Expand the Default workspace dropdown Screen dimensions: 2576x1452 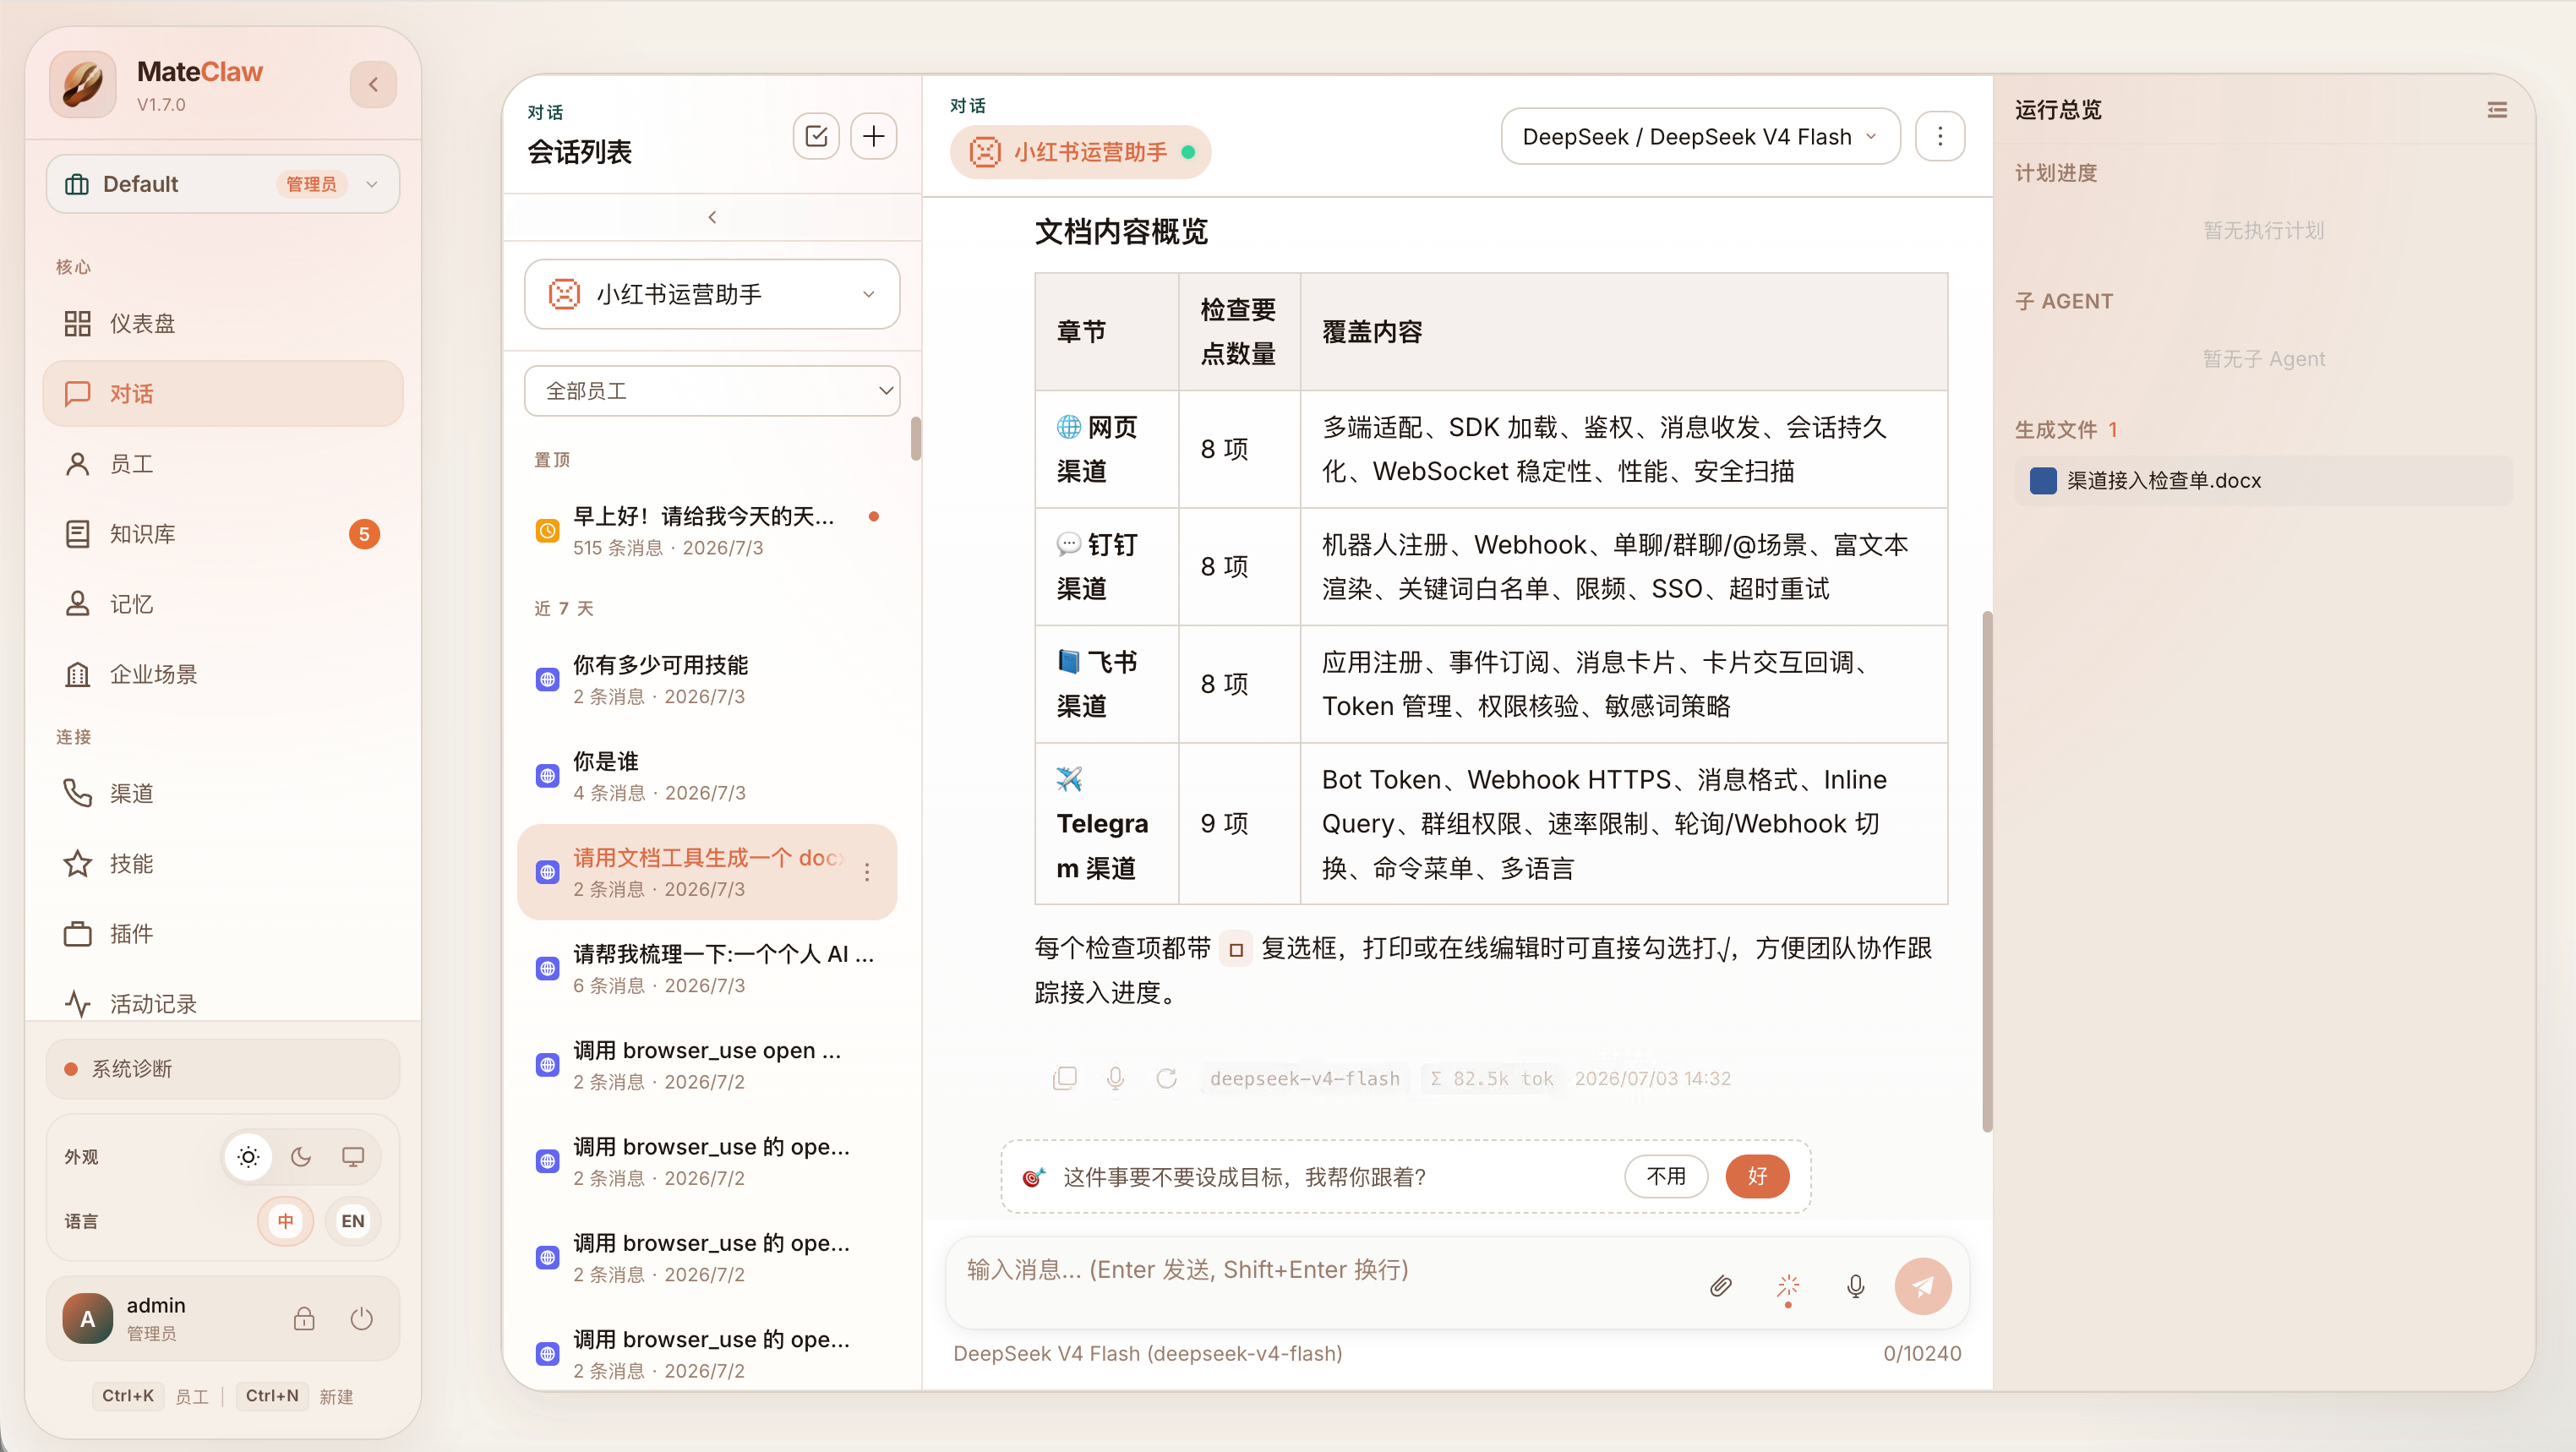pos(222,183)
